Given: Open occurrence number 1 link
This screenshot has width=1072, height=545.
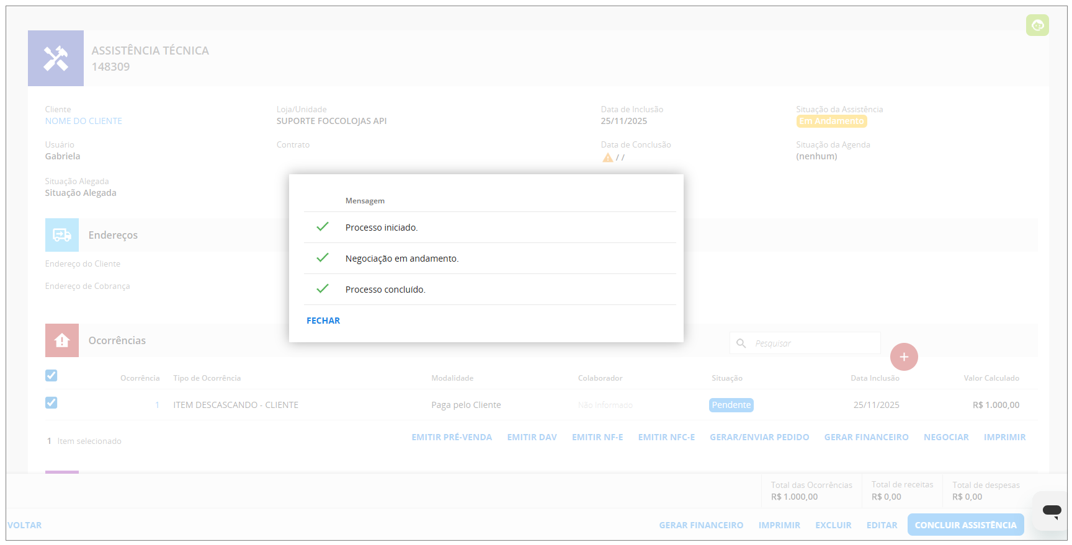Looking at the screenshot, I should (158, 405).
